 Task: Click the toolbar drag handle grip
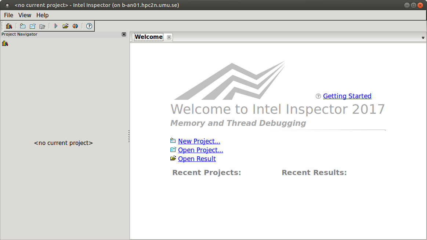(x=3, y=26)
